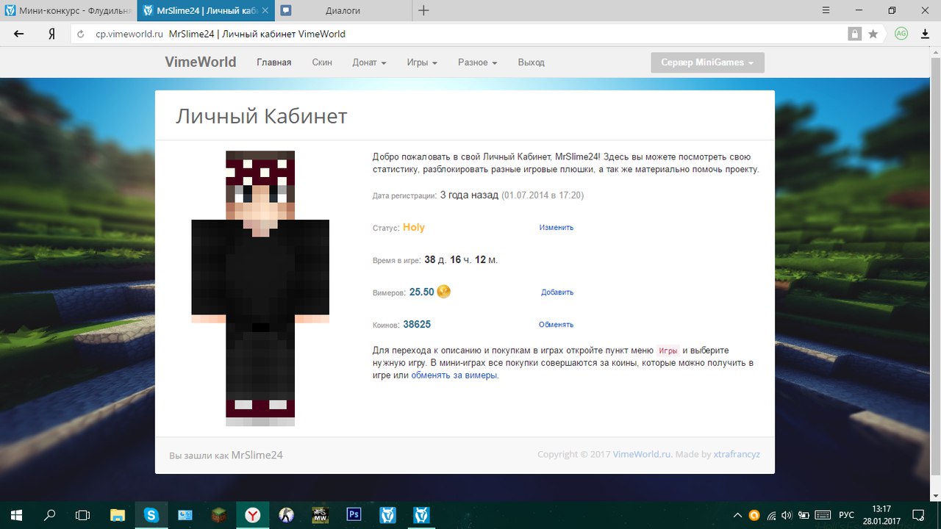
Task: Open VimeWorld.ru link in footer
Action: point(642,455)
